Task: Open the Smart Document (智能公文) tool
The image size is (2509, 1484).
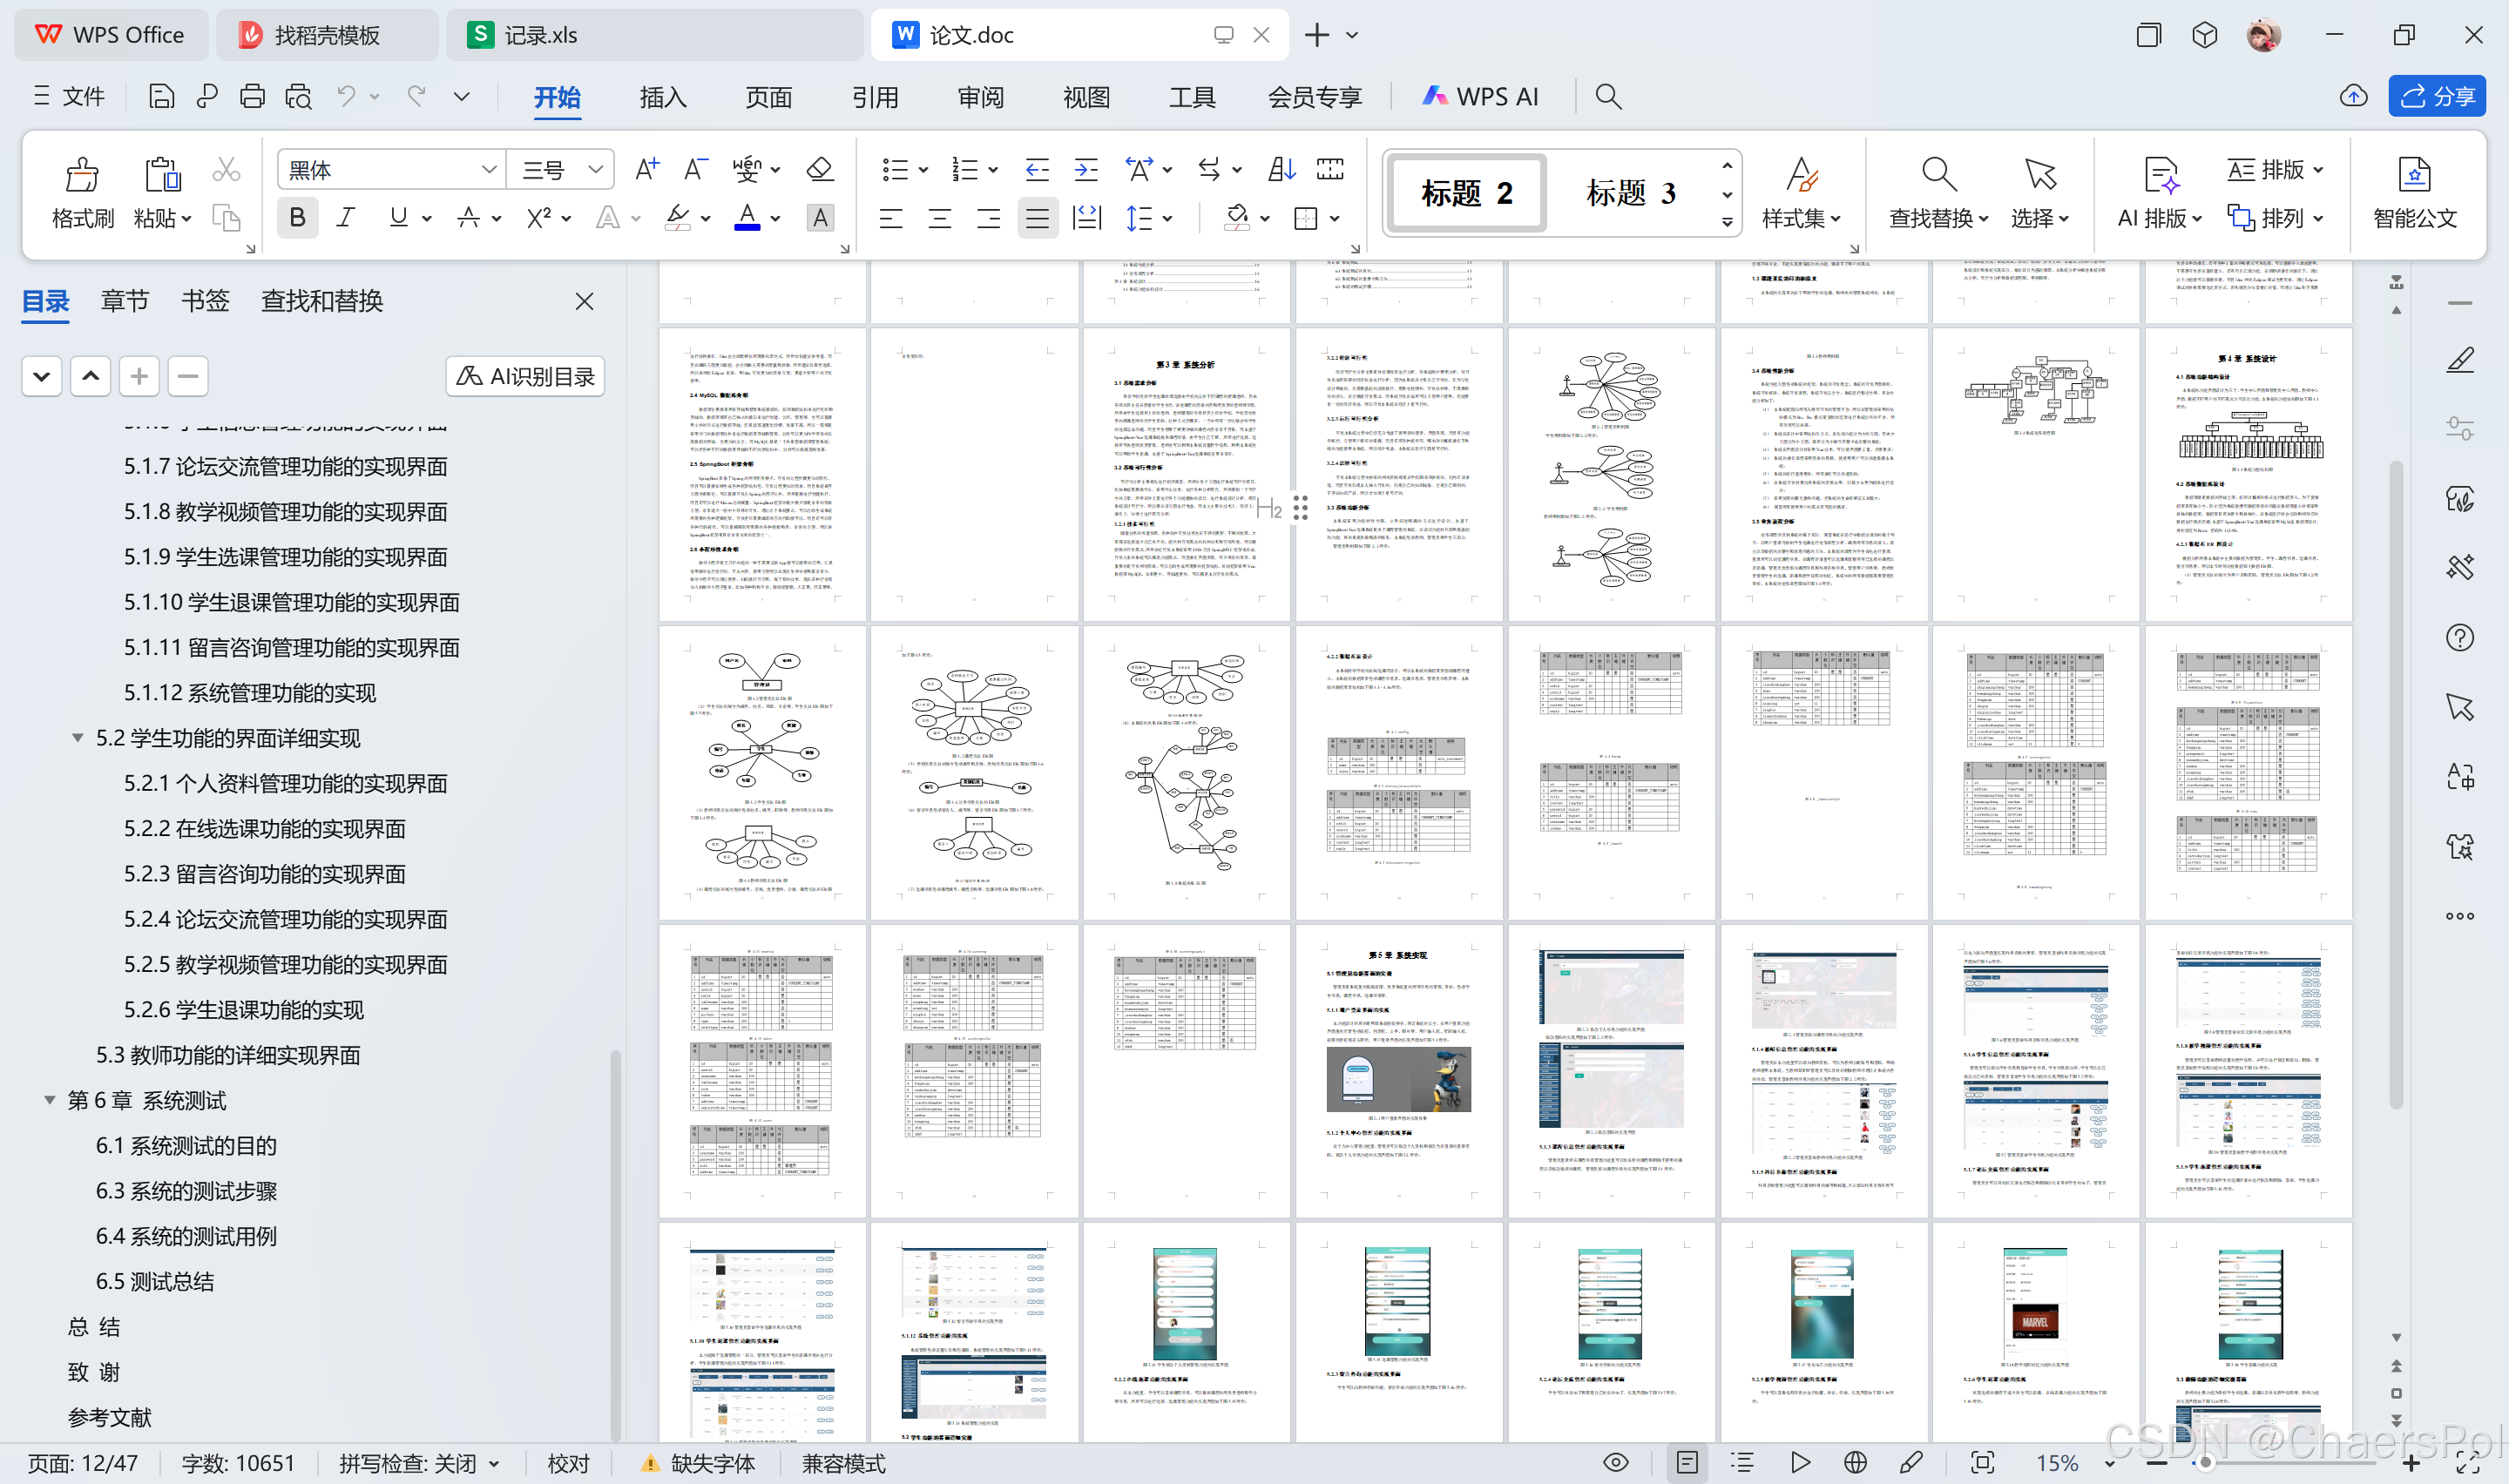Action: coord(2414,193)
